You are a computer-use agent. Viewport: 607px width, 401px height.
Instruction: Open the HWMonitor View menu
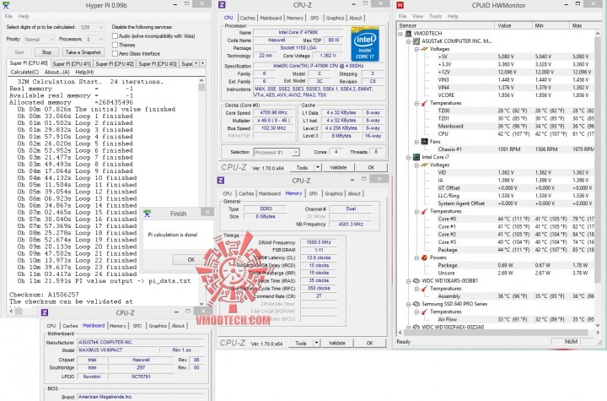point(417,16)
